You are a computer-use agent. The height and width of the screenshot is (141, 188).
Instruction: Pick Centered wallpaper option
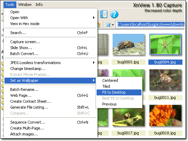coord(119,80)
